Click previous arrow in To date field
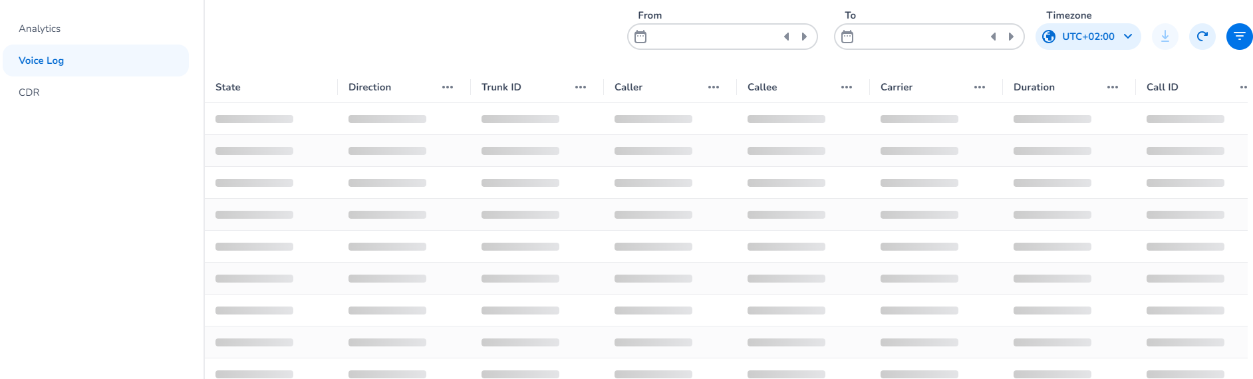This screenshot has height=379, width=1253. (994, 37)
